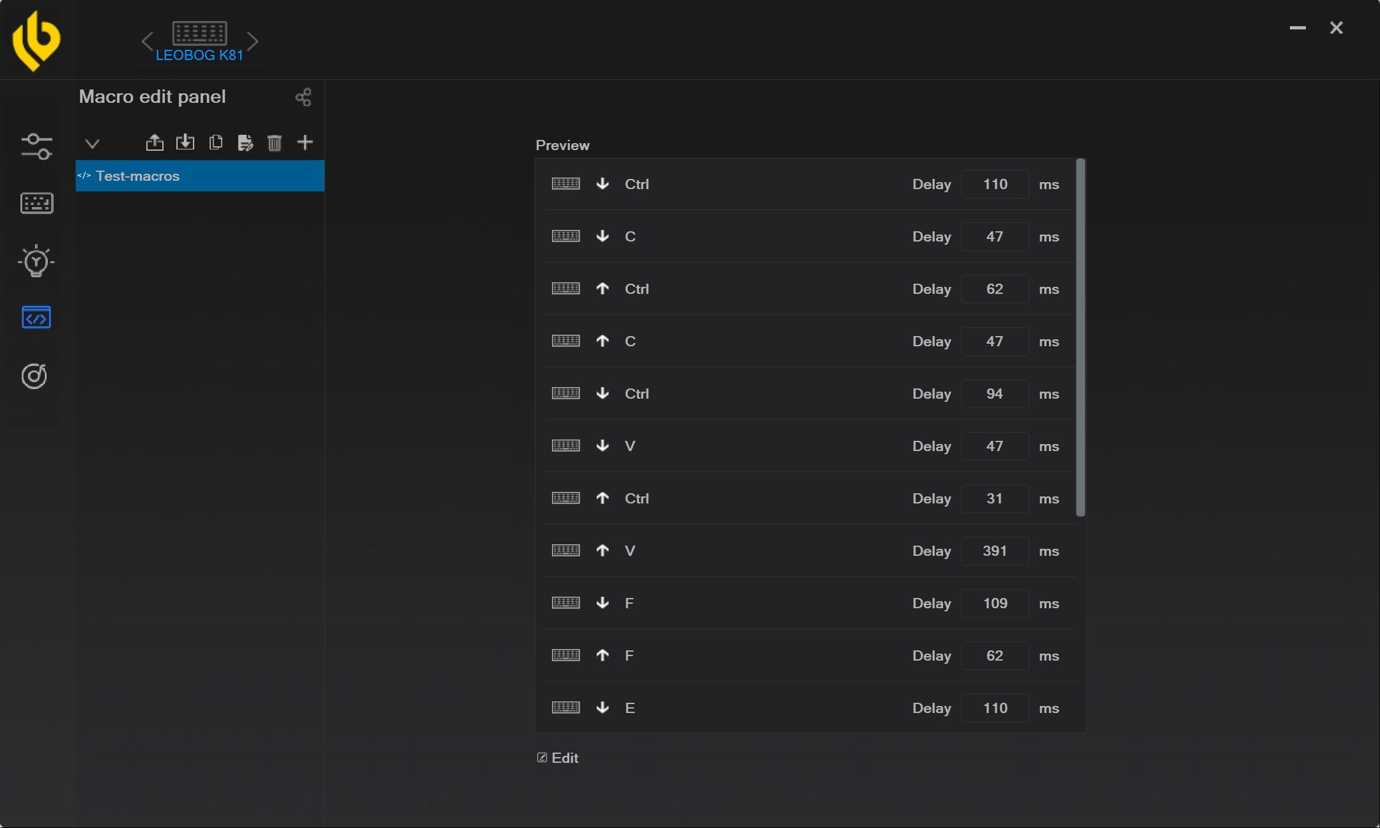Copy the selected macro

(216, 142)
